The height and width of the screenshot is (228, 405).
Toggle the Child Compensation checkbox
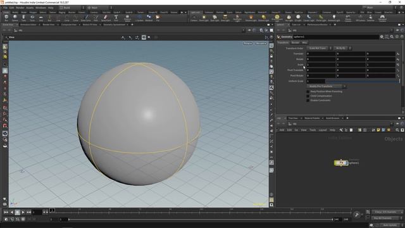[308, 96]
